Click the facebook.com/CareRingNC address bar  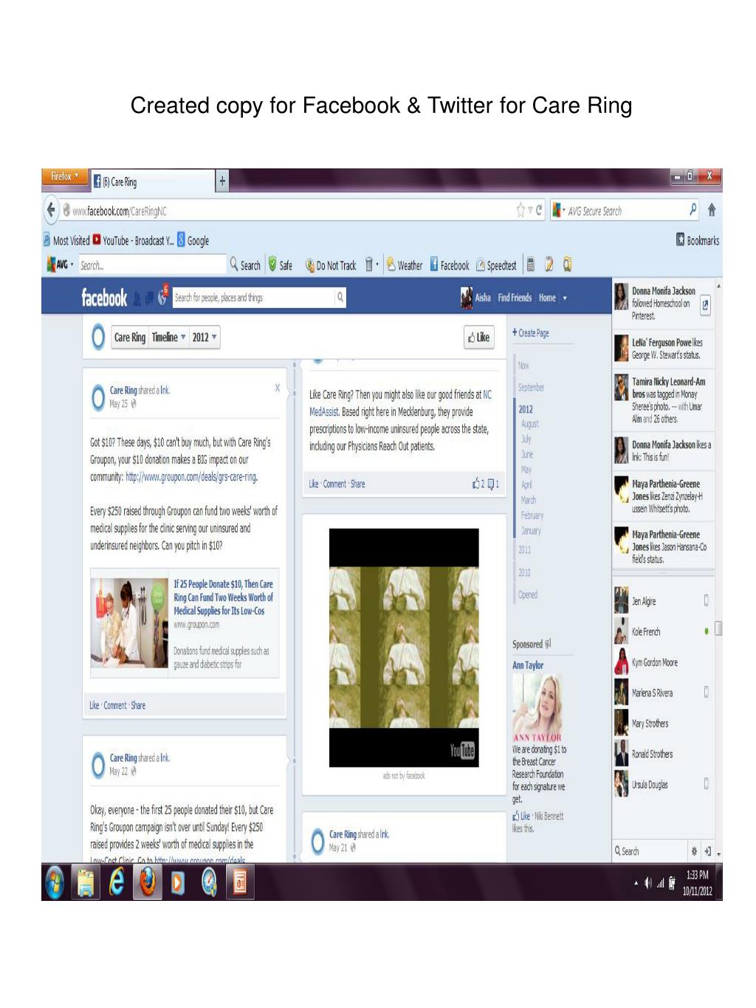288,211
